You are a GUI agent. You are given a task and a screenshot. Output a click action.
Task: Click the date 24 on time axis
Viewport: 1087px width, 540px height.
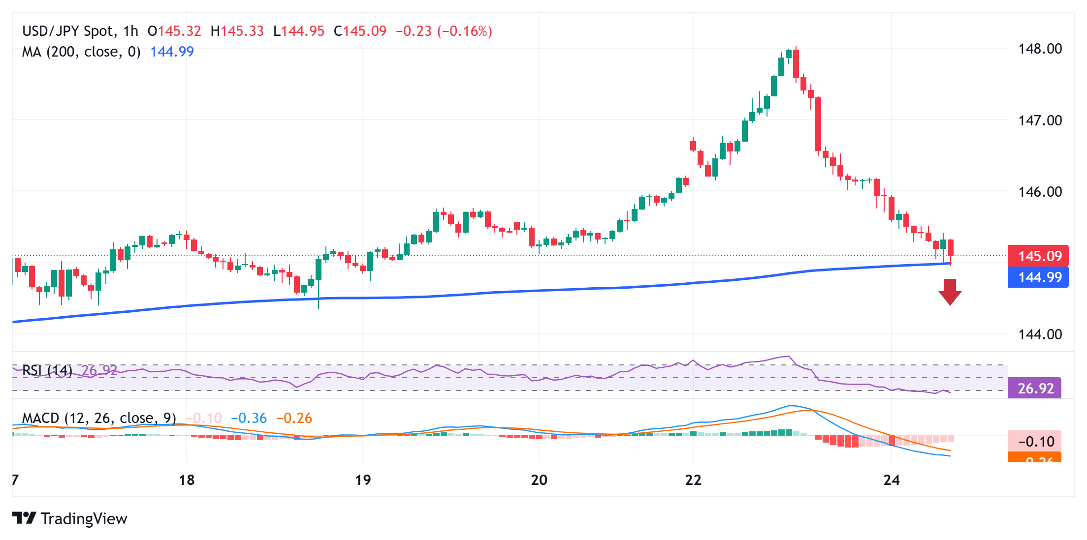892,480
